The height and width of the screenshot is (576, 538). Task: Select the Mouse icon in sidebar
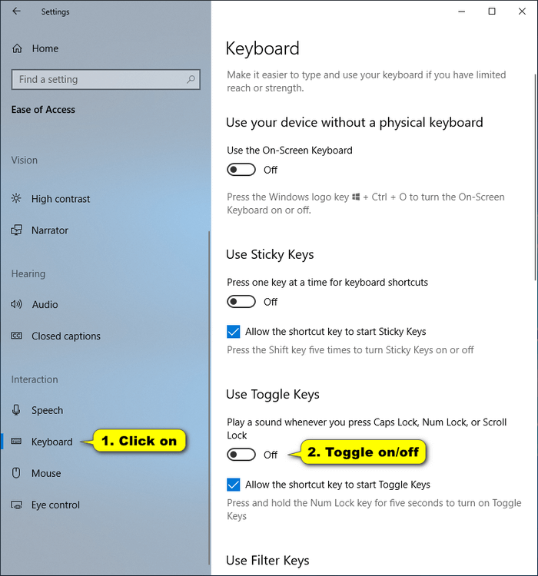coord(16,473)
